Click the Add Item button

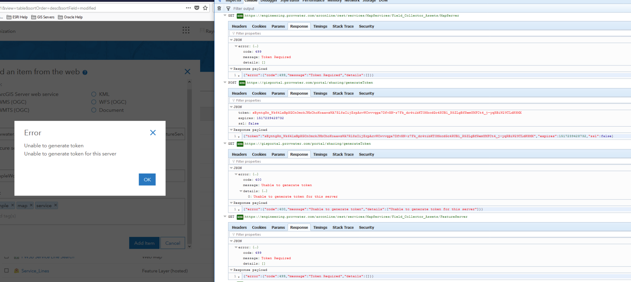point(144,243)
